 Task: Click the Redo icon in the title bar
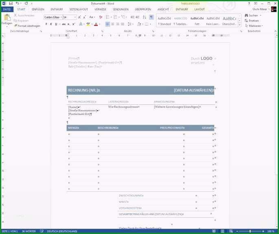[x=26, y=3]
